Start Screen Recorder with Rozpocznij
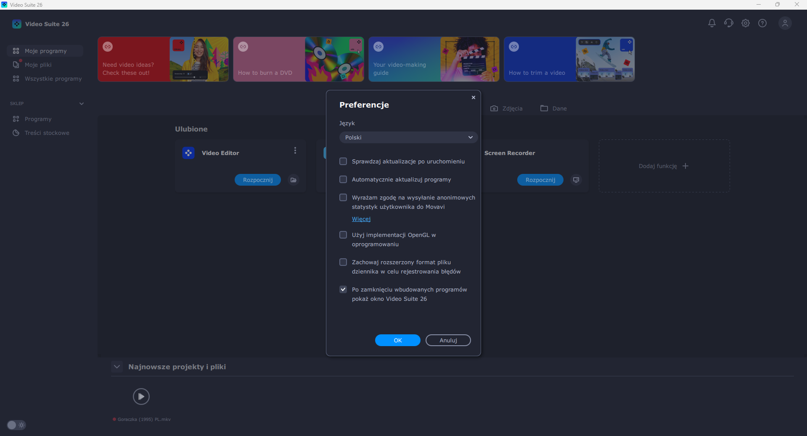This screenshot has height=436, width=807. [540, 180]
